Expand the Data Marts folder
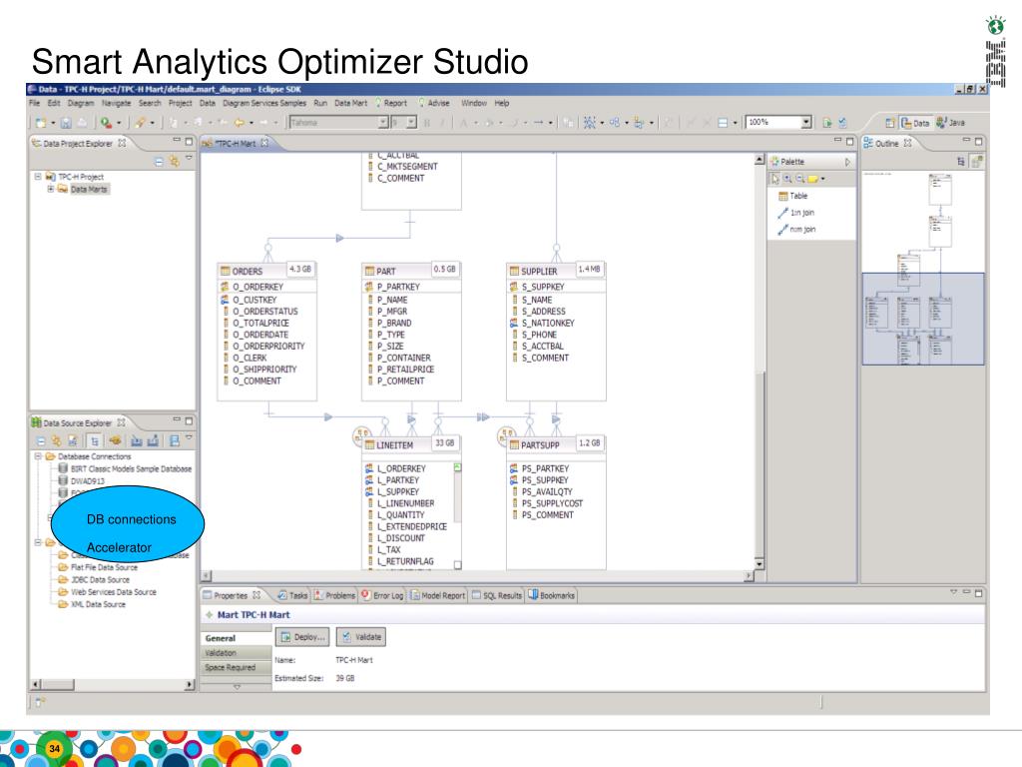 pyautogui.click(x=50, y=189)
